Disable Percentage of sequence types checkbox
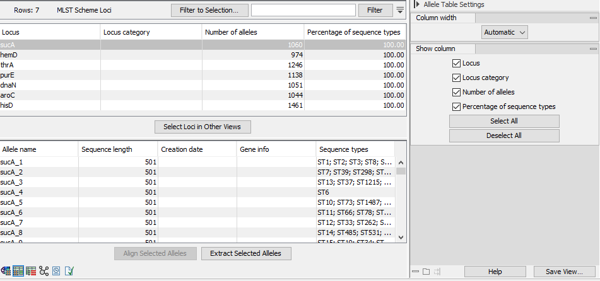600x281 pixels. [456, 106]
